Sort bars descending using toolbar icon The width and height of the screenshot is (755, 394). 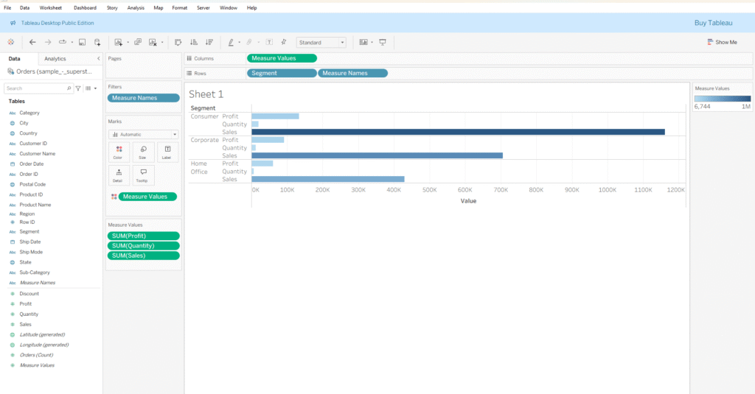(x=209, y=43)
